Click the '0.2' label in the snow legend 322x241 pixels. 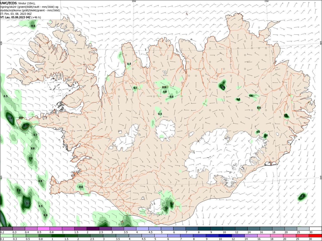coord(2,232)
